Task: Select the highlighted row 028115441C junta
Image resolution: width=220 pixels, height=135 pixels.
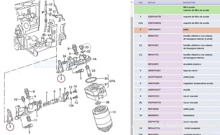Action: coord(177,29)
